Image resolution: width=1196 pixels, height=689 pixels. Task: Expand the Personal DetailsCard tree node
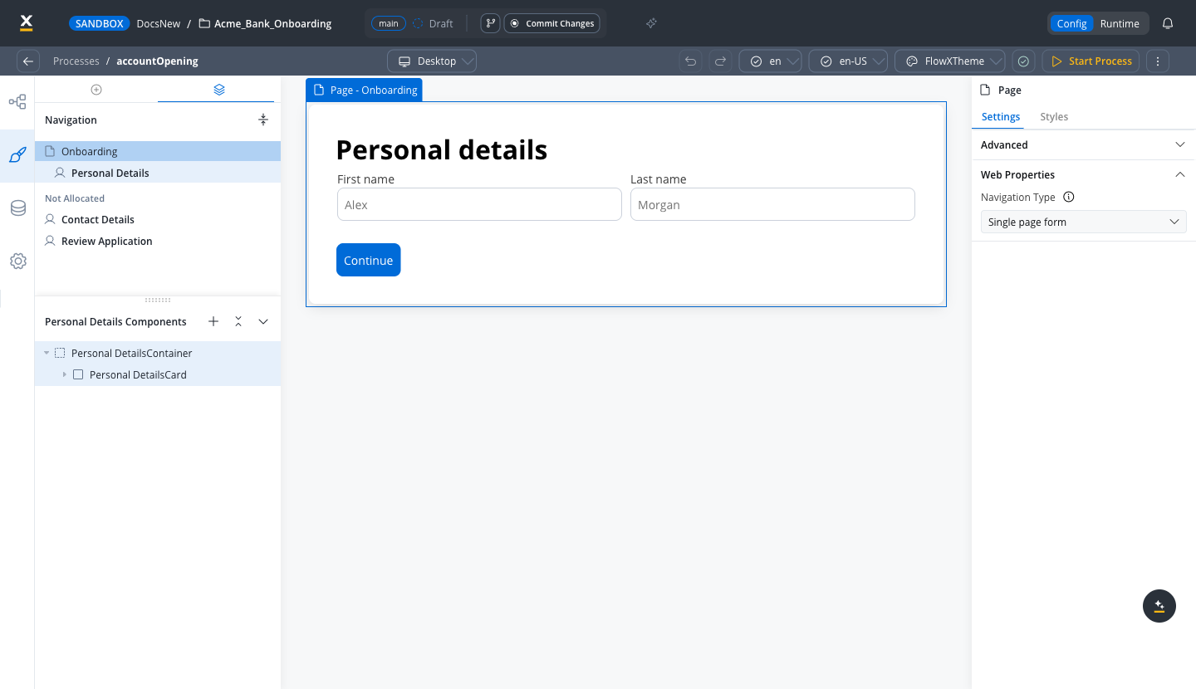(65, 374)
